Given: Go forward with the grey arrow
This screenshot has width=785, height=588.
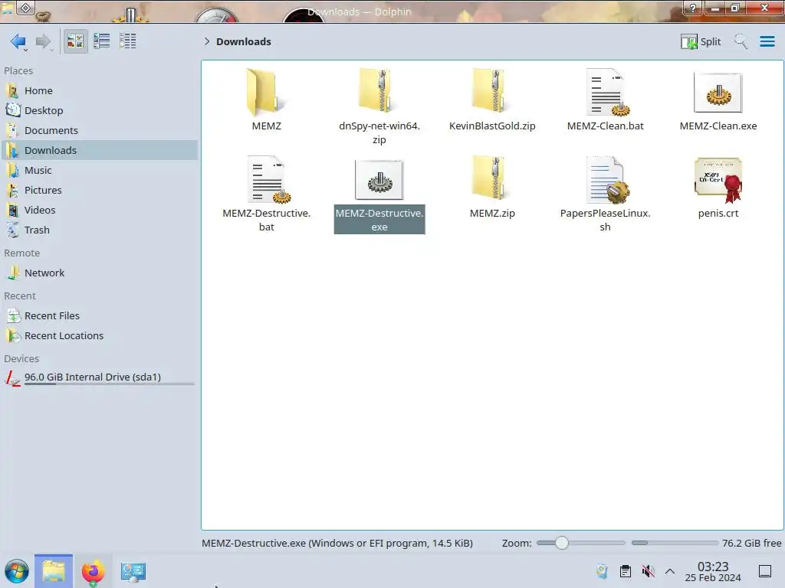Looking at the screenshot, I should click(x=44, y=41).
